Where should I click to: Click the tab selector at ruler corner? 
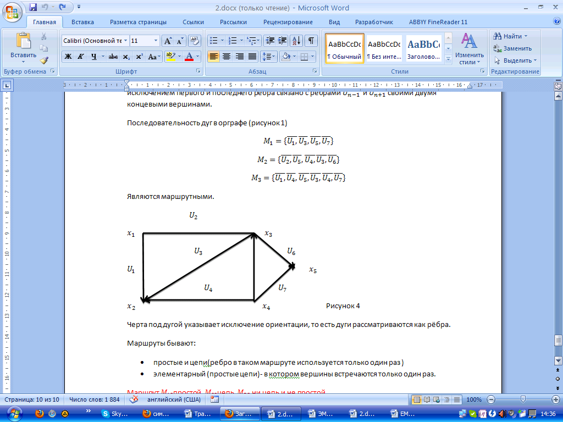(x=7, y=85)
